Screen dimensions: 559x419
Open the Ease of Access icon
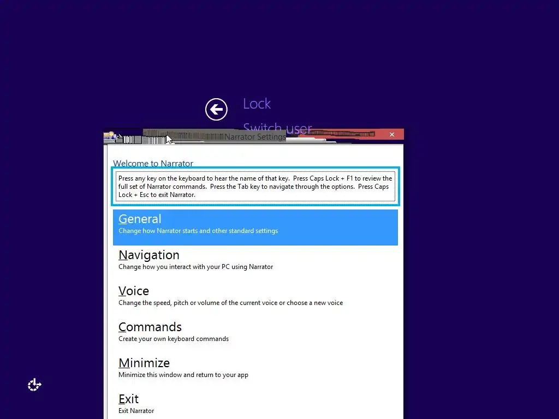(34, 385)
